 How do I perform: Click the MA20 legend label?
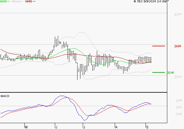pos(4,1)
